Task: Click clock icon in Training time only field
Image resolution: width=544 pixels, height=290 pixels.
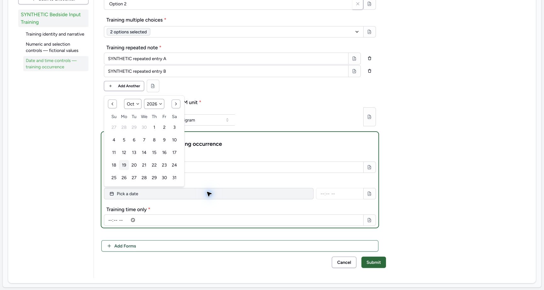Action: coord(133,220)
